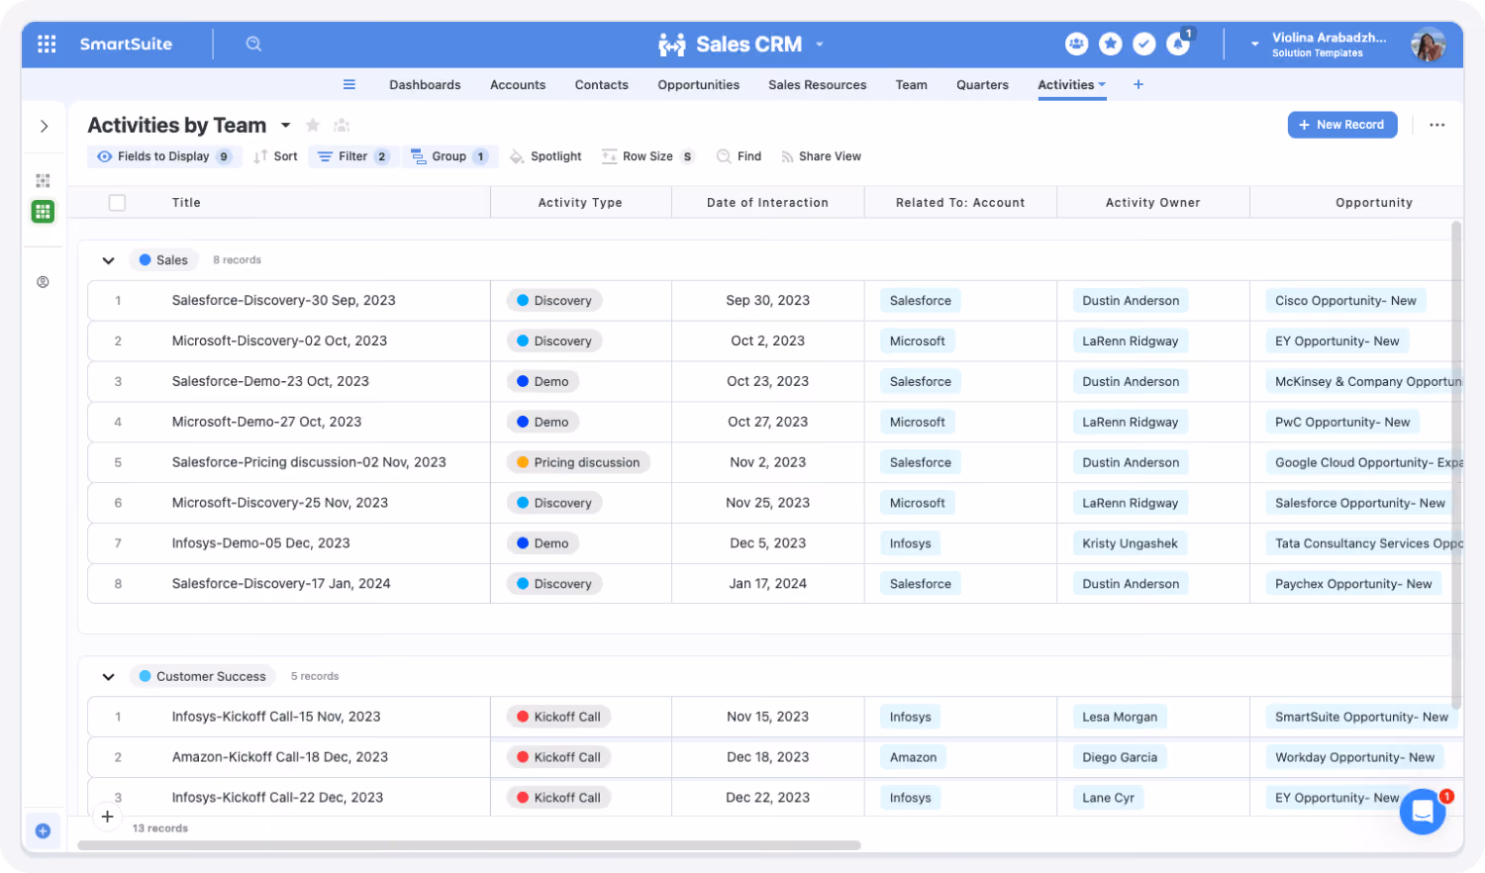Open the hamburger menu beside Dashboards

coord(349,84)
